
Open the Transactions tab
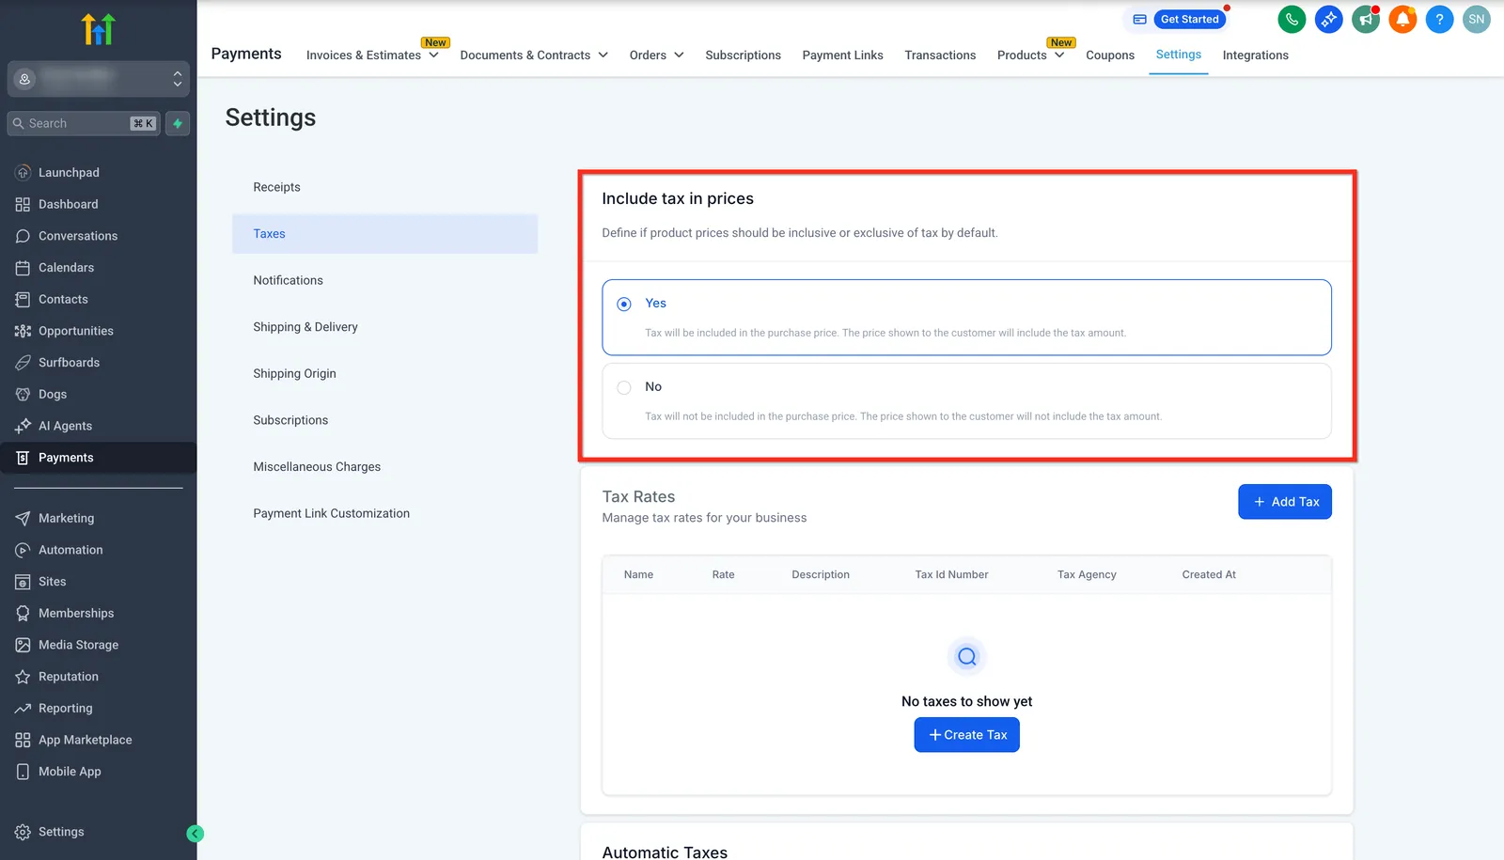(940, 55)
